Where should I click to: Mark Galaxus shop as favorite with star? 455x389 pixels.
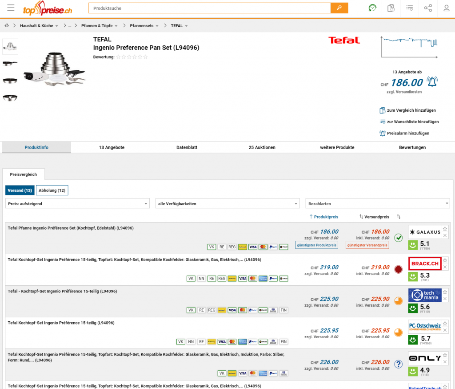click(445, 229)
